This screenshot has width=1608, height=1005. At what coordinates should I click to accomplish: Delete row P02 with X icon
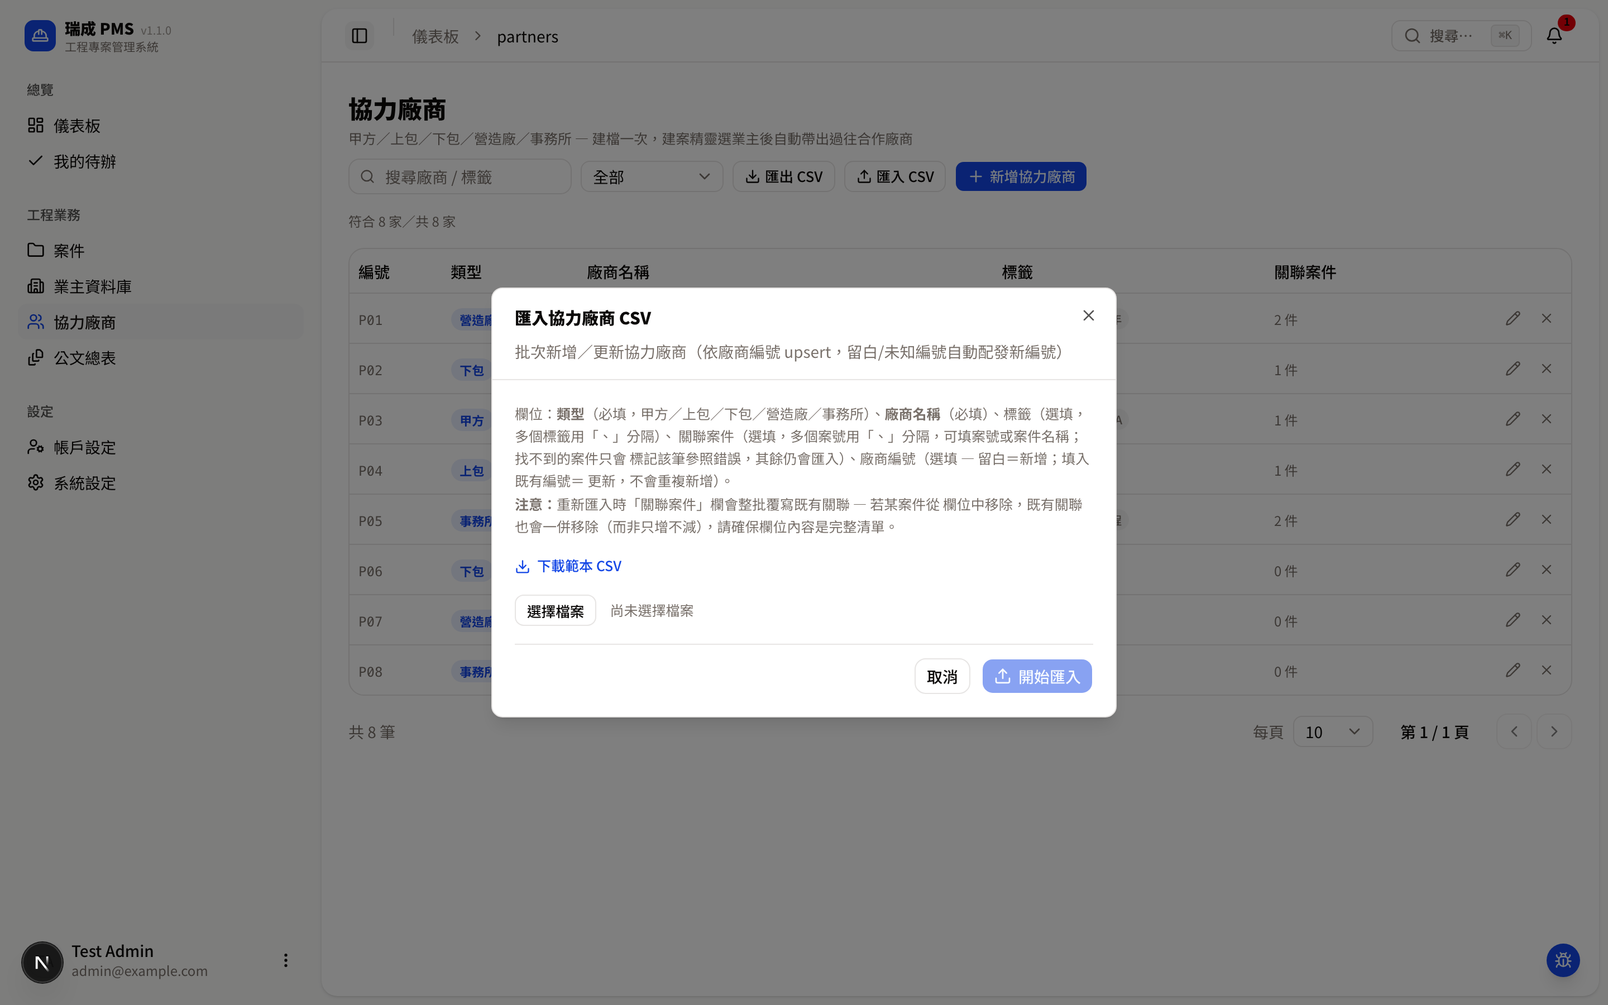[1547, 369]
